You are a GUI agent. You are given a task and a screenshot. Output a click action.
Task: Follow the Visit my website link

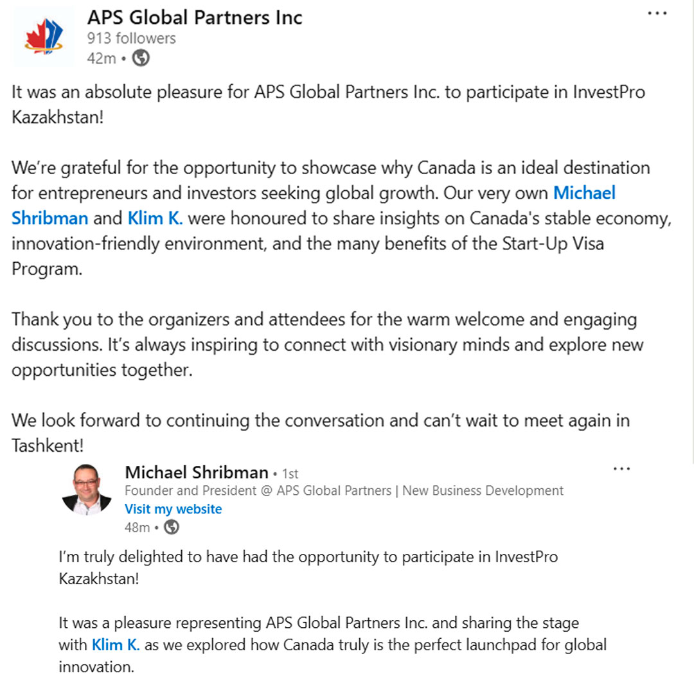coord(173,509)
